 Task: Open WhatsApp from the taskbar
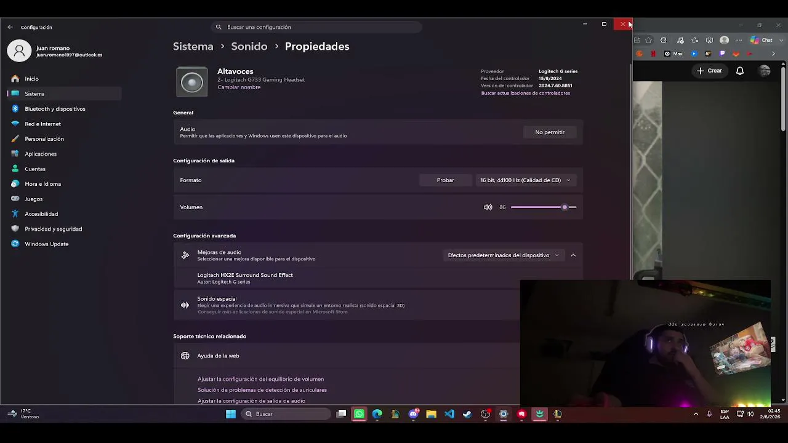[359, 414]
